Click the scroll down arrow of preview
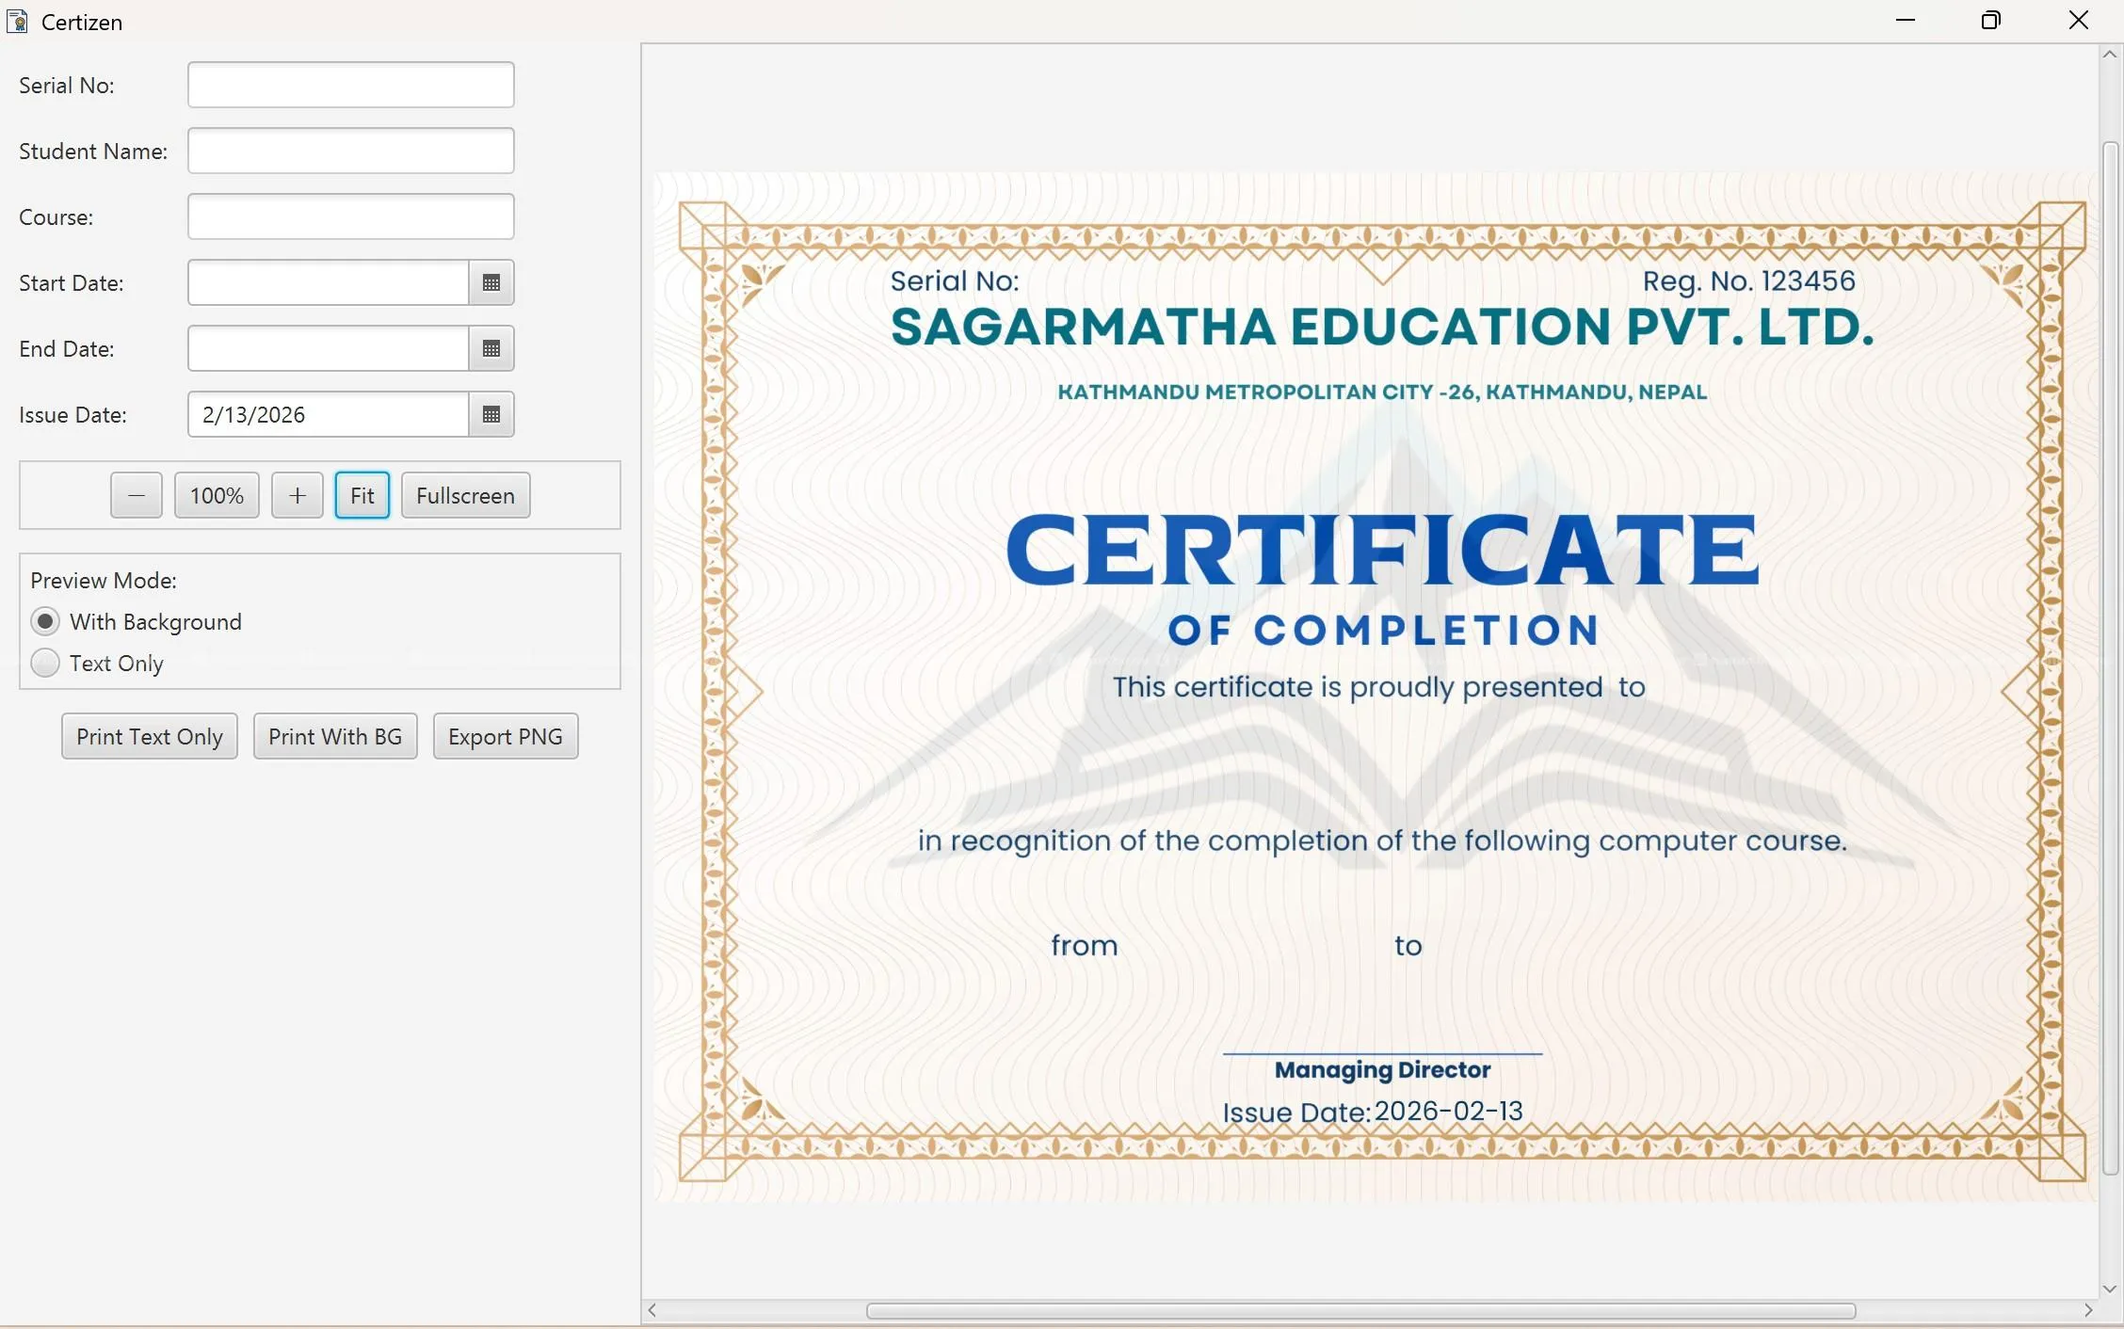This screenshot has height=1329, width=2124. (2110, 1289)
